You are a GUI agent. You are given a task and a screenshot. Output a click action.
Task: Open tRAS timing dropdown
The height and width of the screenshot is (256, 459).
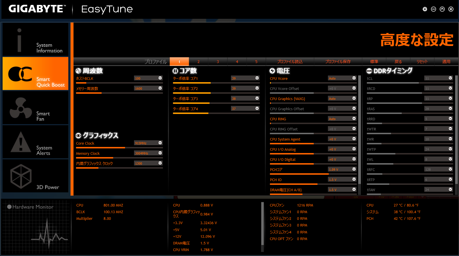click(439, 109)
